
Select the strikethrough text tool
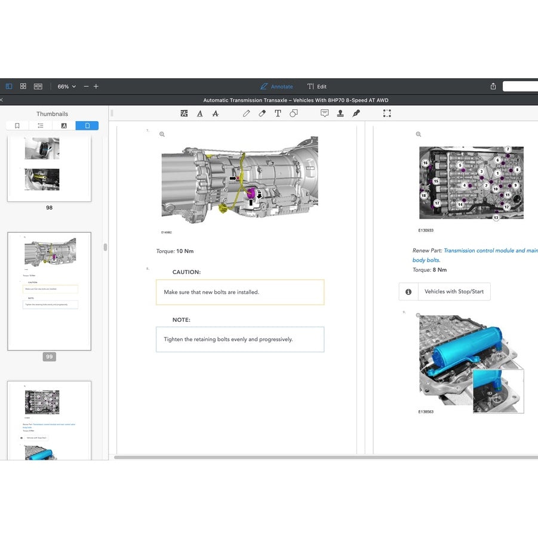click(216, 113)
